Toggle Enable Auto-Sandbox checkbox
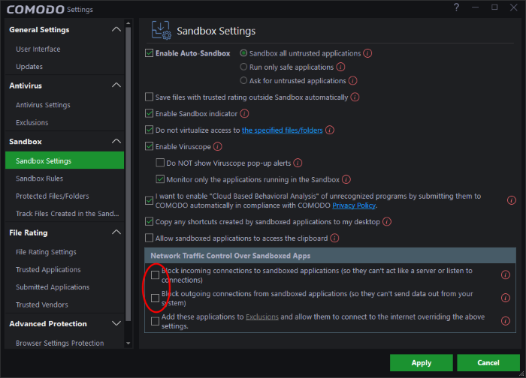The width and height of the screenshot is (526, 378). click(150, 53)
